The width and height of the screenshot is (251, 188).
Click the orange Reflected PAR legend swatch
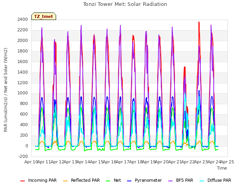tap(65, 181)
